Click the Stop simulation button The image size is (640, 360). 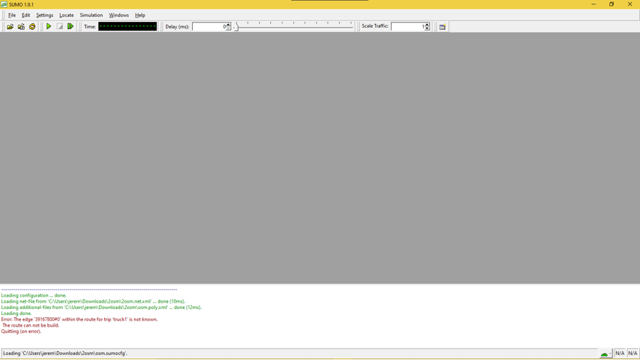[x=60, y=27]
